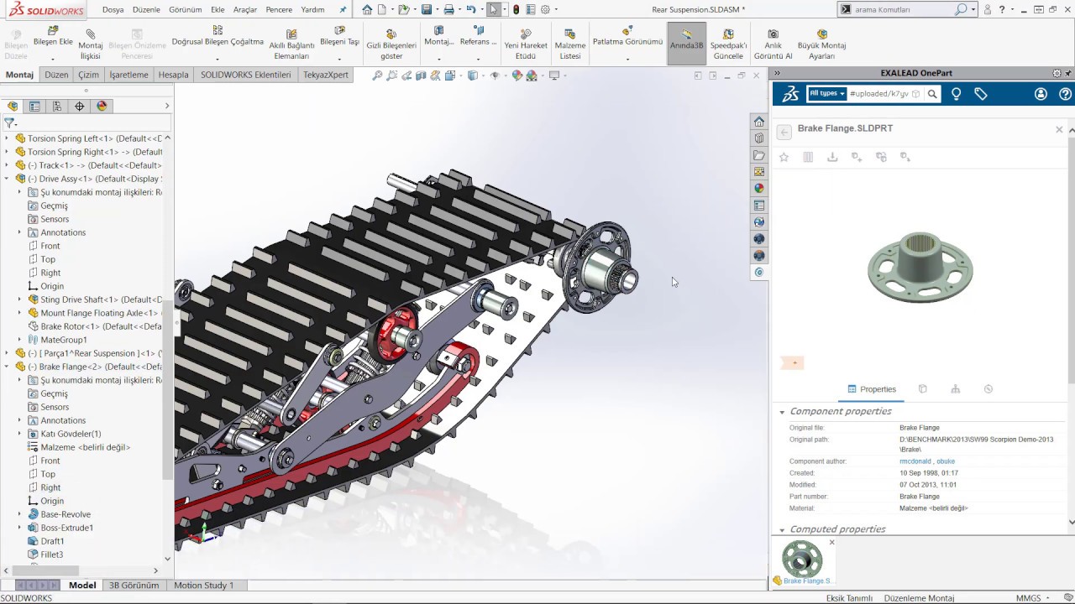Image resolution: width=1075 pixels, height=604 pixels.
Task: Expand Sting Drive Shaft<1> node
Action: coord(20,299)
